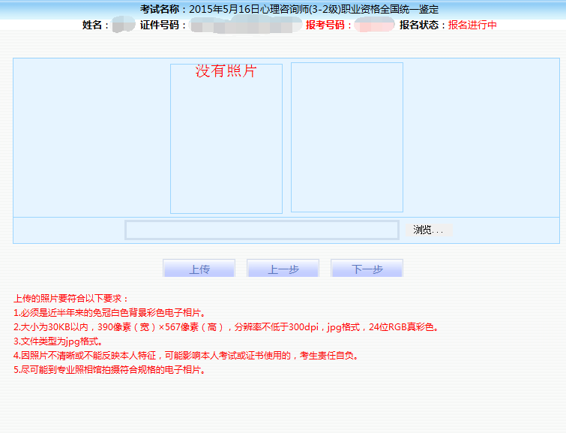Proceed with the 下一步 button

pos(367,269)
